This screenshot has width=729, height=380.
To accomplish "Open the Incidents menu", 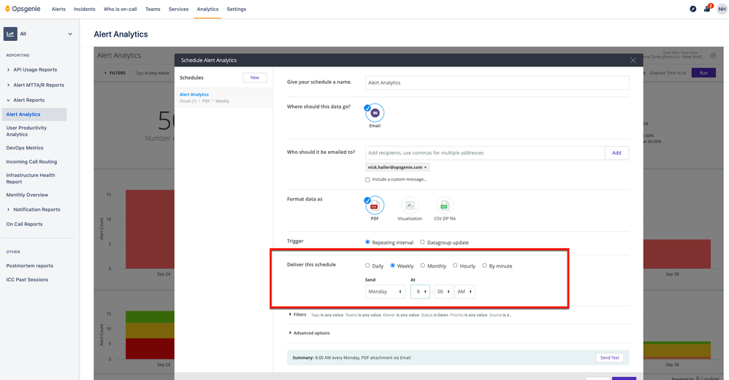I will click(x=85, y=9).
